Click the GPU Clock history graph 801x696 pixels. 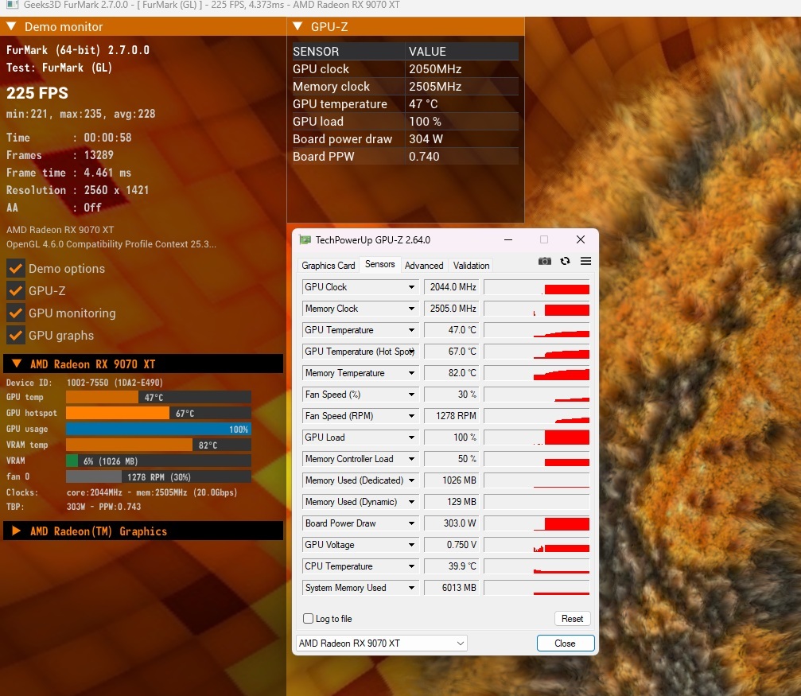(536, 287)
